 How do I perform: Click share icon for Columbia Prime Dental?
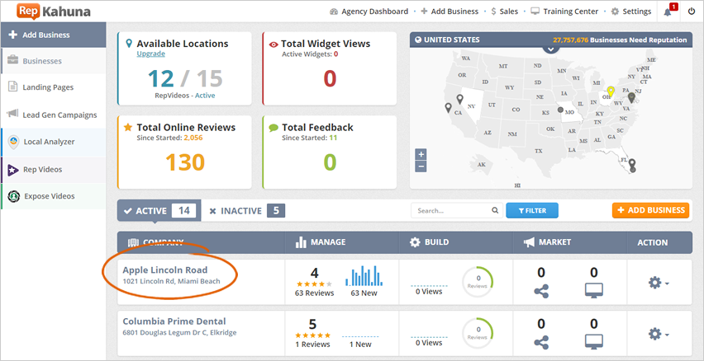click(541, 342)
